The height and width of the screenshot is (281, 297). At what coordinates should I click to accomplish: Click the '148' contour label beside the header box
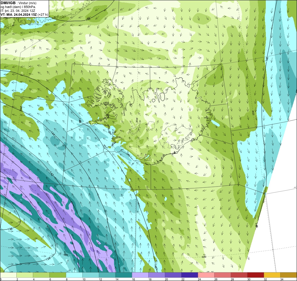[x=88, y=19]
